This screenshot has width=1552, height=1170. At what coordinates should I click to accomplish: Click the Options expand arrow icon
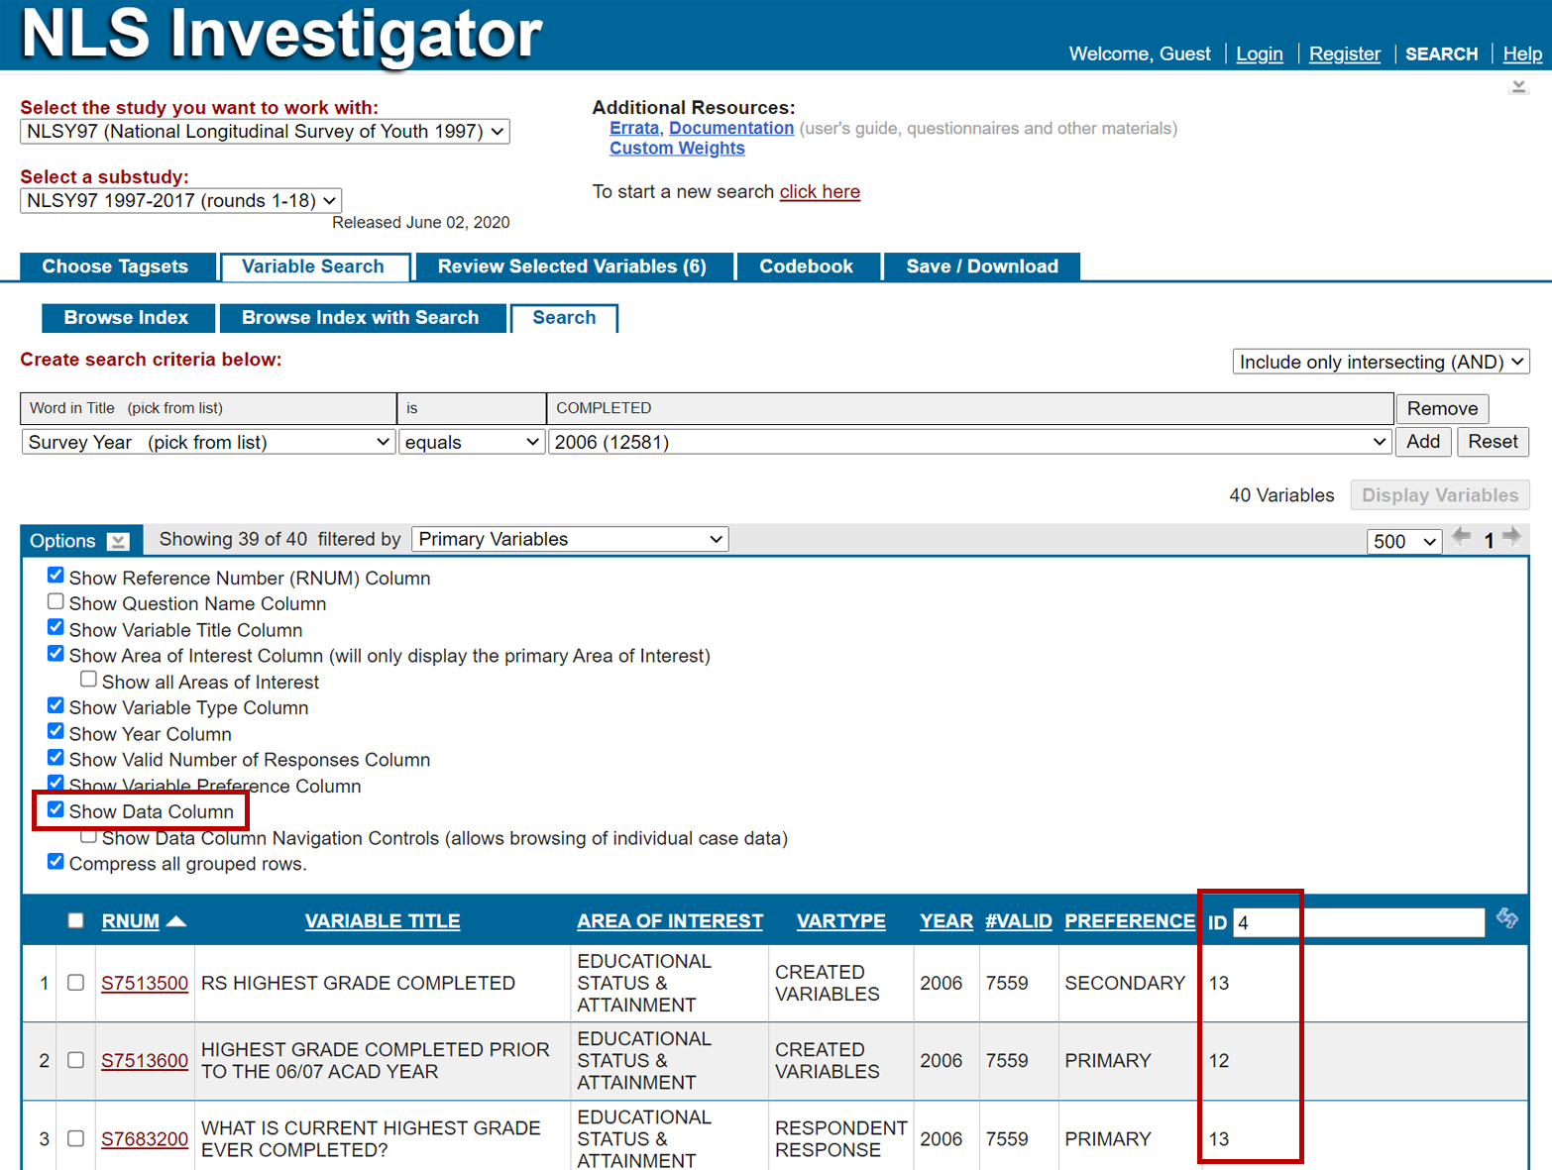coord(118,541)
